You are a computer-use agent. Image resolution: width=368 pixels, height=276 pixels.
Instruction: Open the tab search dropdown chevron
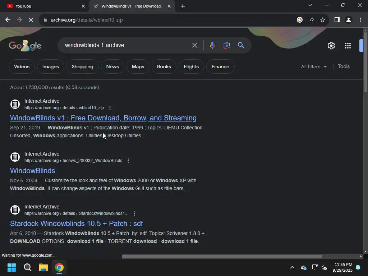(x=310, y=5)
